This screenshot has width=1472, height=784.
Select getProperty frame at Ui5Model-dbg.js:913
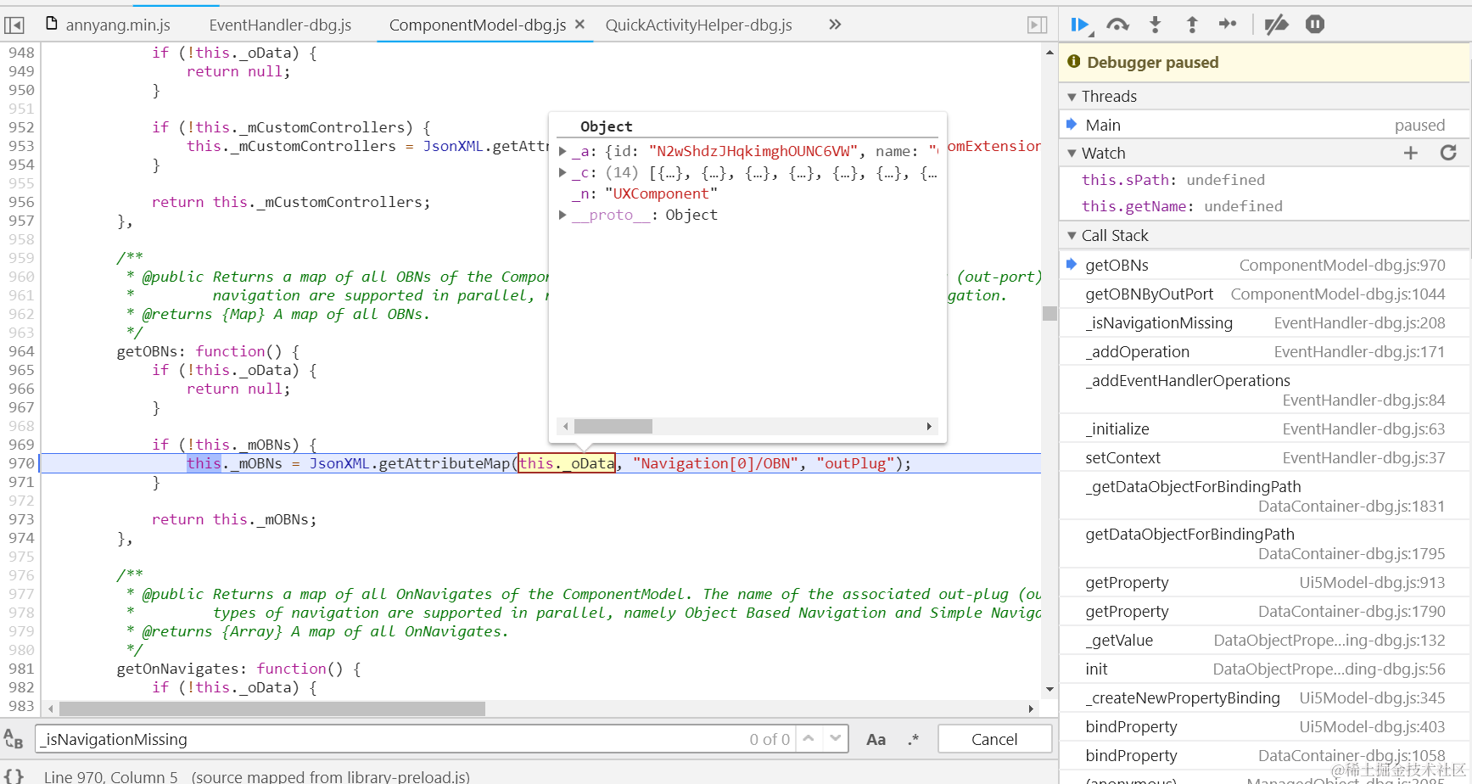(1264, 583)
